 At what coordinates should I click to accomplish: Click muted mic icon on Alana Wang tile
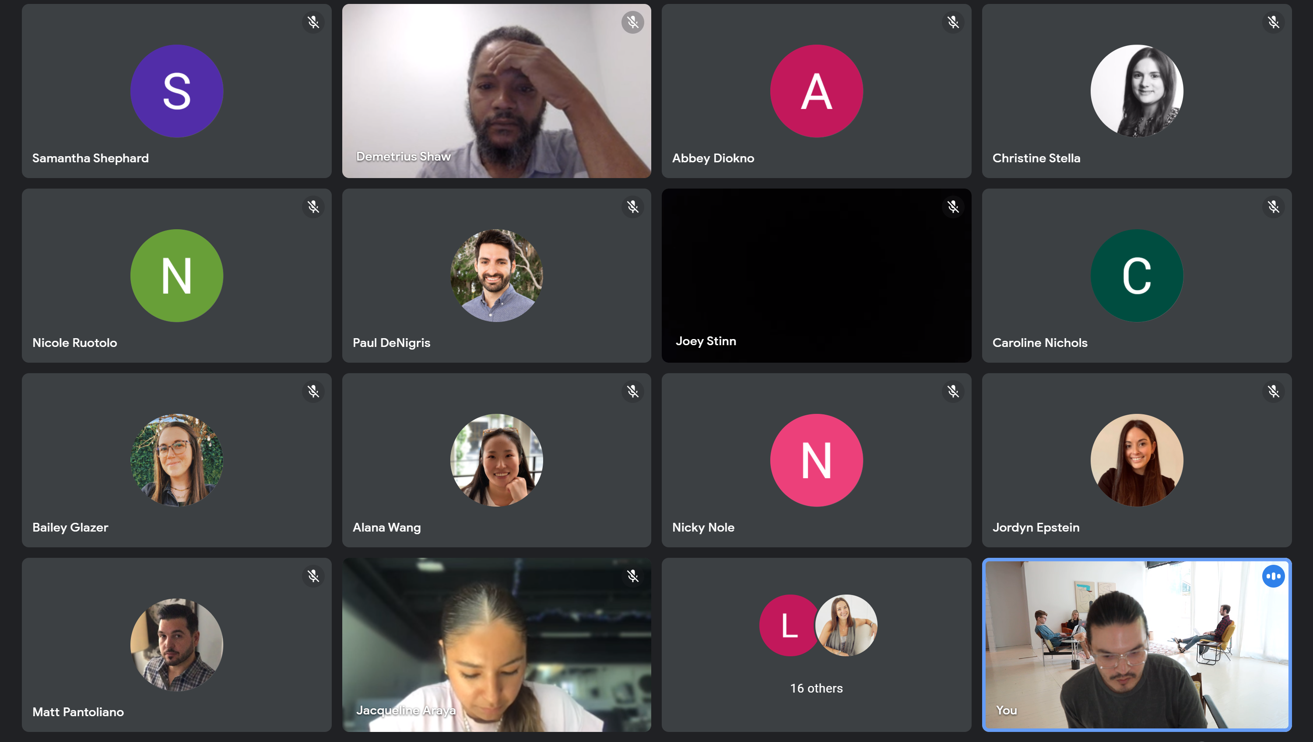coord(632,392)
